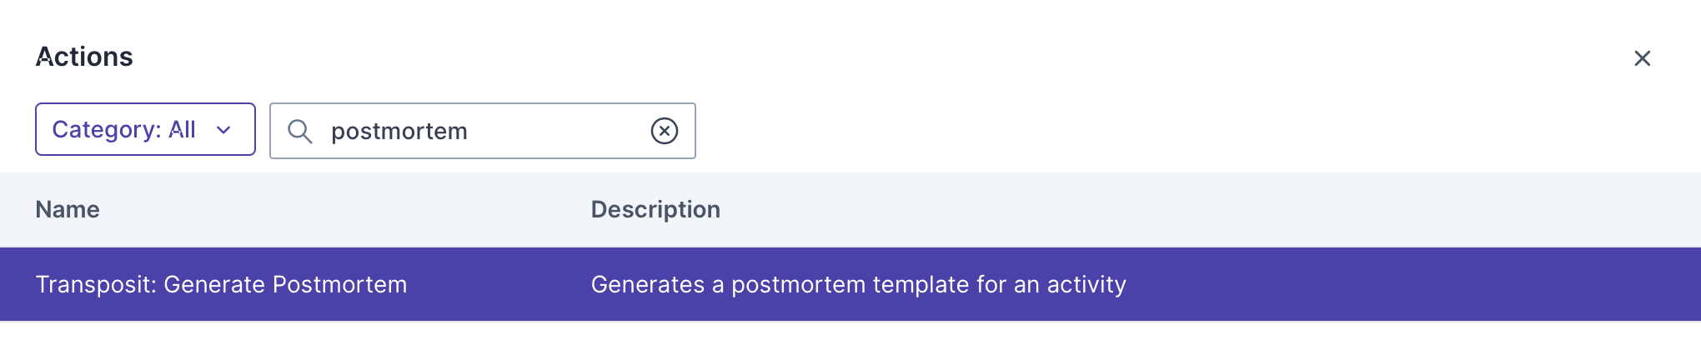The image size is (1701, 340).
Task: Click into the postmortem search field
Action: click(482, 131)
